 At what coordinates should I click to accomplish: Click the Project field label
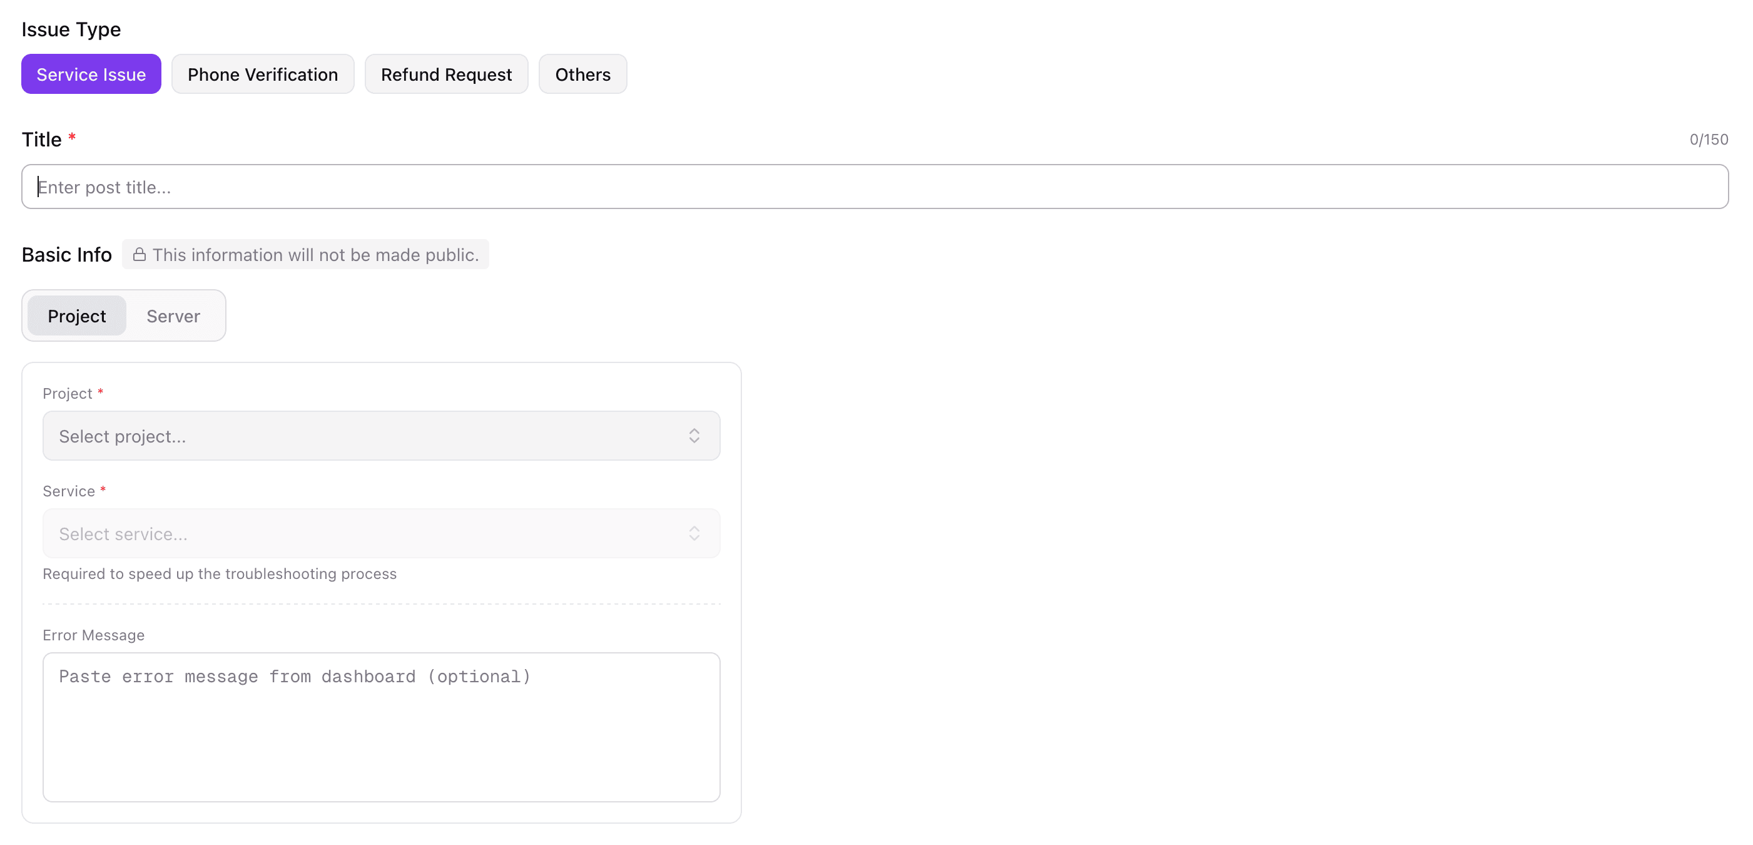point(67,394)
